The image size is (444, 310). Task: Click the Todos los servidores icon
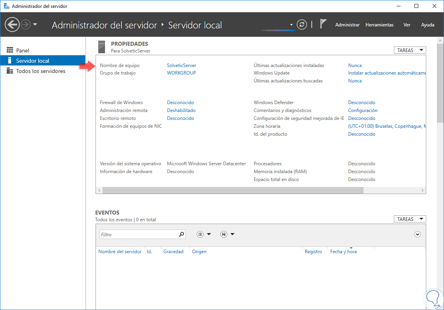tap(10, 71)
